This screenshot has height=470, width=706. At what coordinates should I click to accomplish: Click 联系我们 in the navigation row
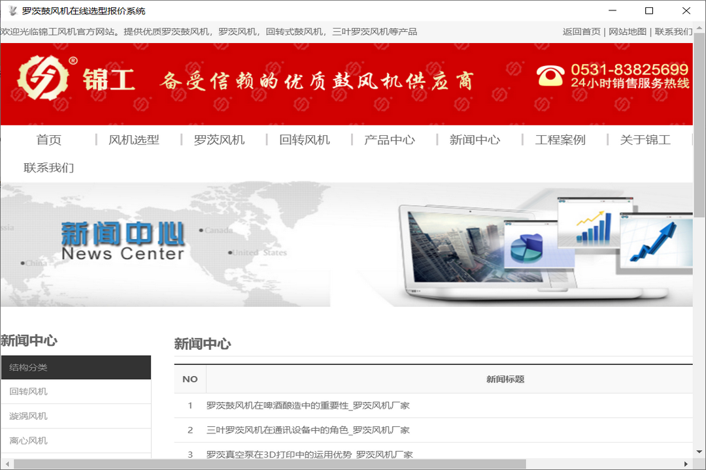click(x=50, y=168)
